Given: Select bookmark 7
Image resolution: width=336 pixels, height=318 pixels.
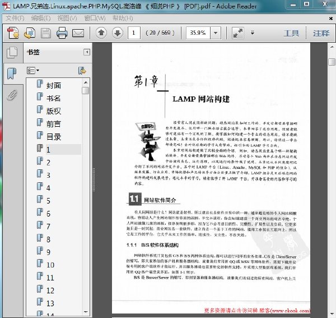Looking at the screenshot, I should click(x=48, y=227).
